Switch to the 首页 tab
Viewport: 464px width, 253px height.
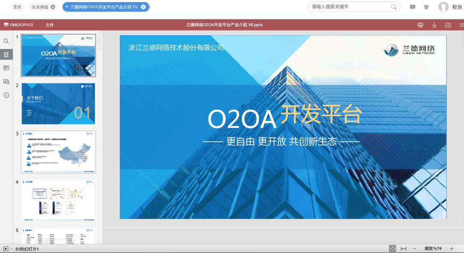pos(18,7)
